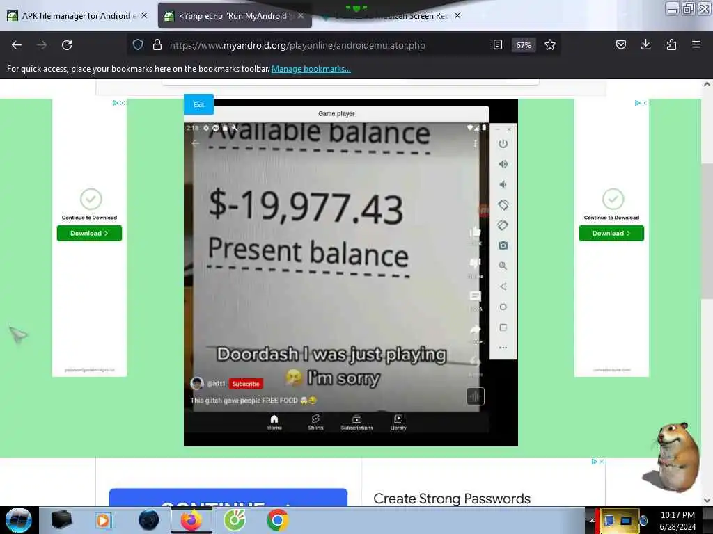713x534 pixels.
Task: Click the page vertical scrollbar thumb
Action: click(x=707, y=231)
